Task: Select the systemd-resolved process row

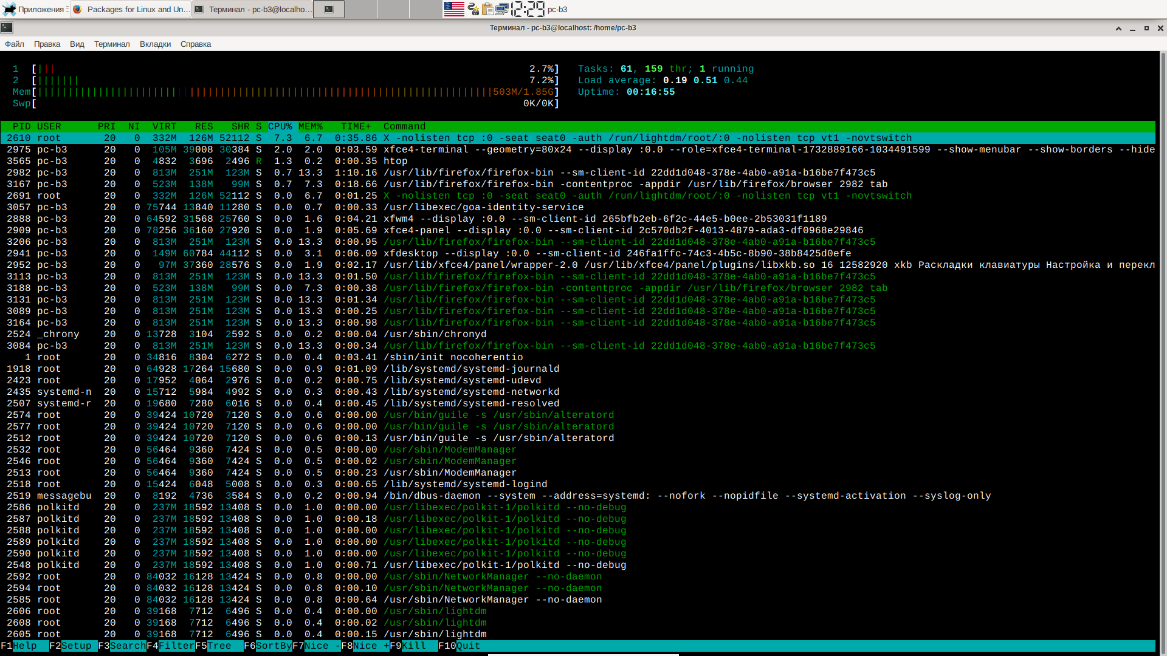Action: [577, 403]
